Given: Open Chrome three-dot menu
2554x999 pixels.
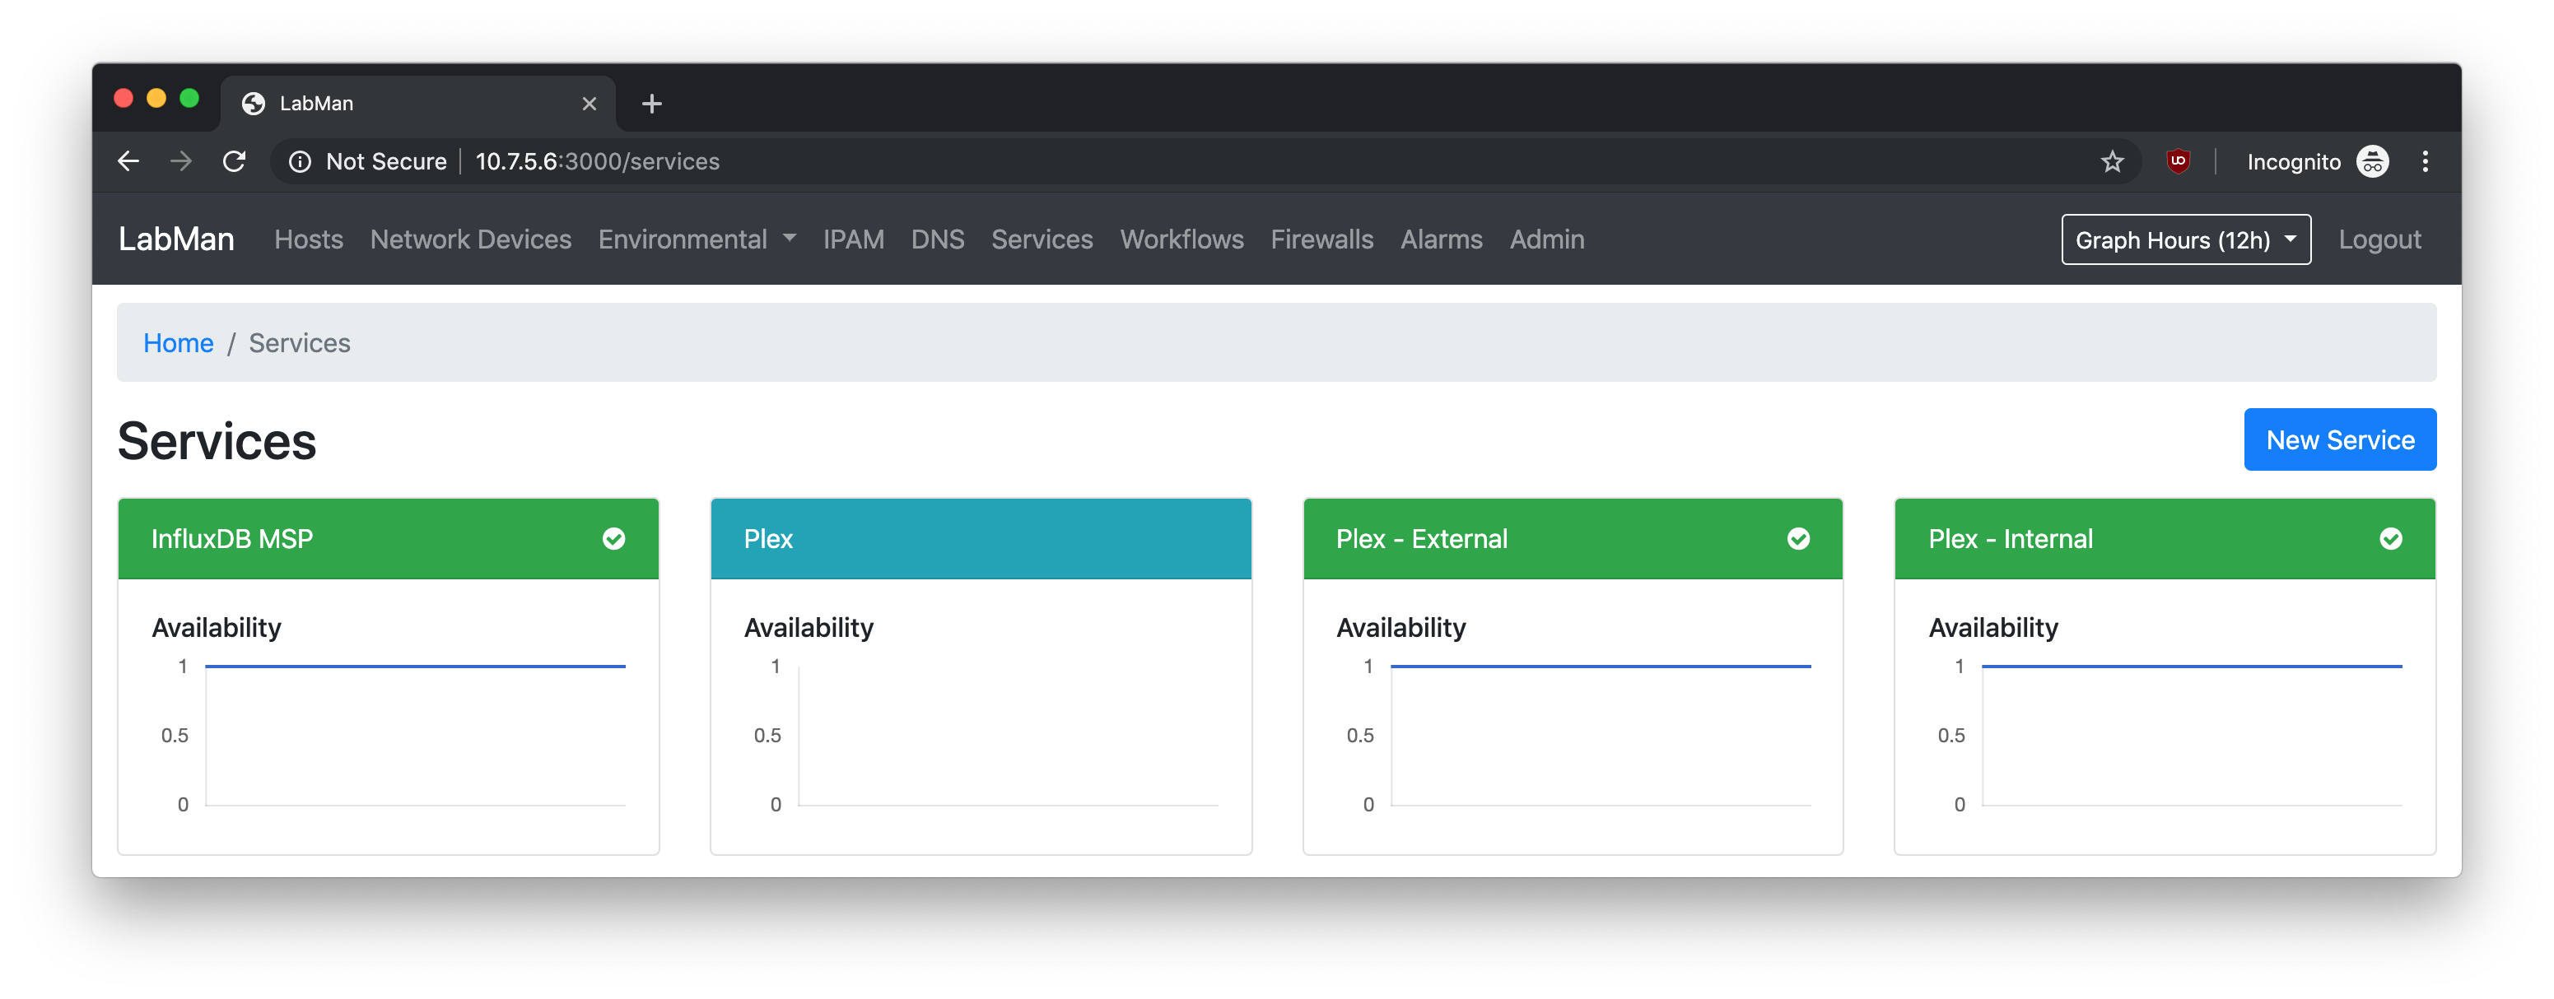Looking at the screenshot, I should point(2425,161).
